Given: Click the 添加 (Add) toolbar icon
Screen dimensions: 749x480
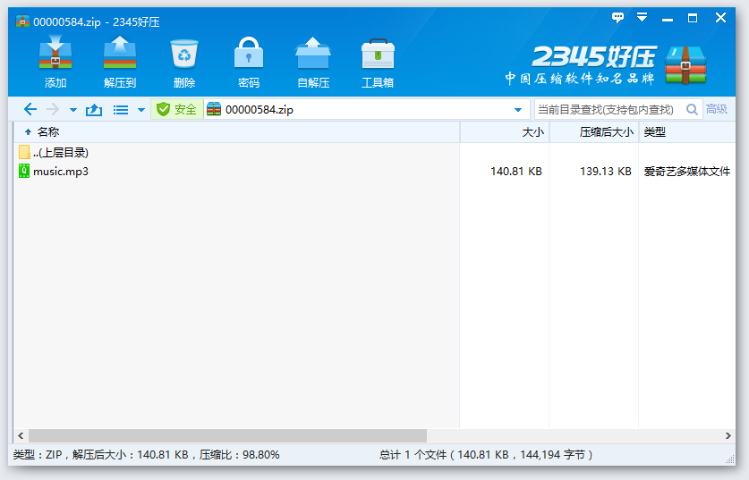Looking at the screenshot, I should point(55,61).
